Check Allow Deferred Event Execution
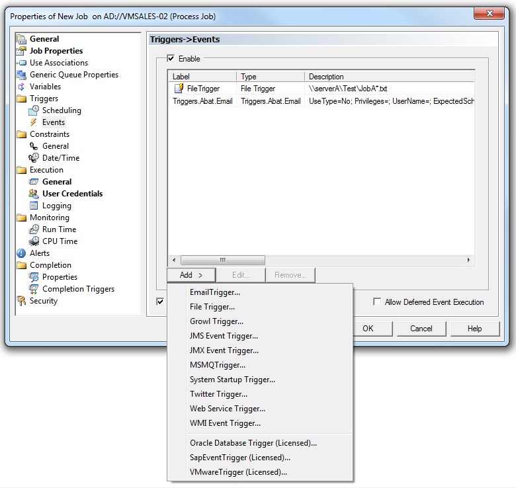Viewport: 516px width, 488px height. click(x=377, y=302)
